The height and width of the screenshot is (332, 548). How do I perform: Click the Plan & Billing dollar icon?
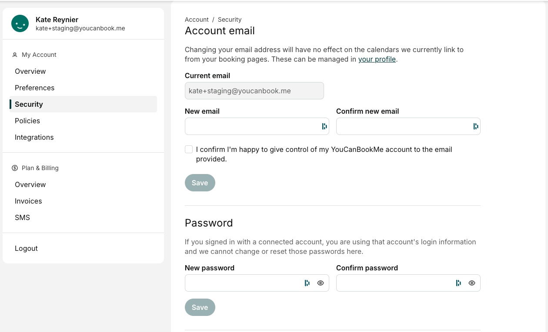coord(15,168)
